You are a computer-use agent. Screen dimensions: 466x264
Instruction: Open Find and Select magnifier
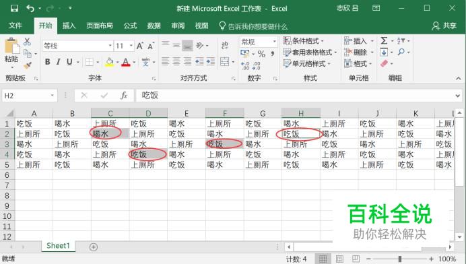pos(401,52)
